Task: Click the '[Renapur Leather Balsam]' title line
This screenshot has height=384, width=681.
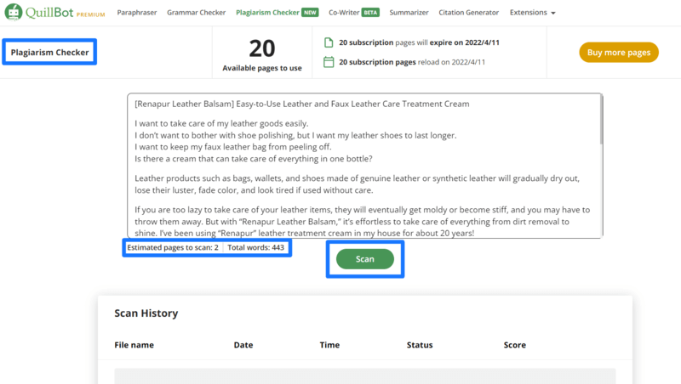Action: 302,104
